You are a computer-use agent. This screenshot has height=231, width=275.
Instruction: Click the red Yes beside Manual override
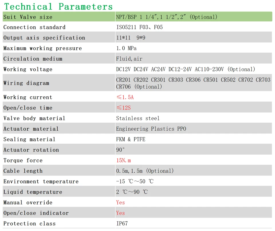click(x=121, y=202)
